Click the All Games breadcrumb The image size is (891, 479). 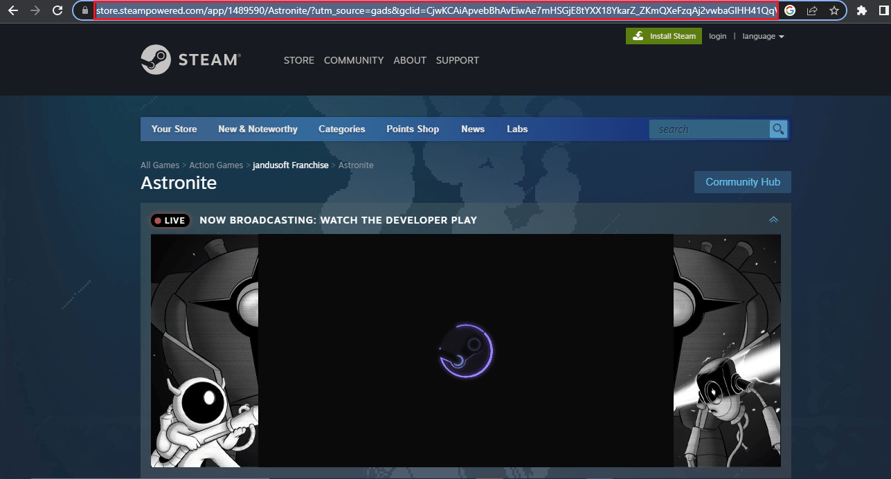click(x=160, y=165)
